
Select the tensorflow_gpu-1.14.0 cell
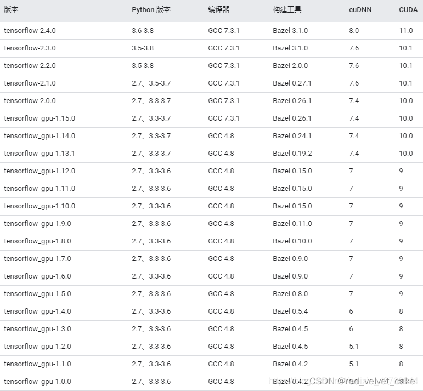[x=40, y=136]
